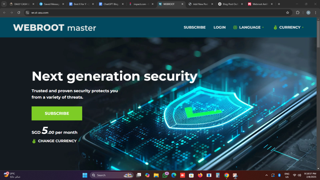Open WhatsApp from the taskbar
Viewport: 320px width, 180px height.
(x=165, y=175)
